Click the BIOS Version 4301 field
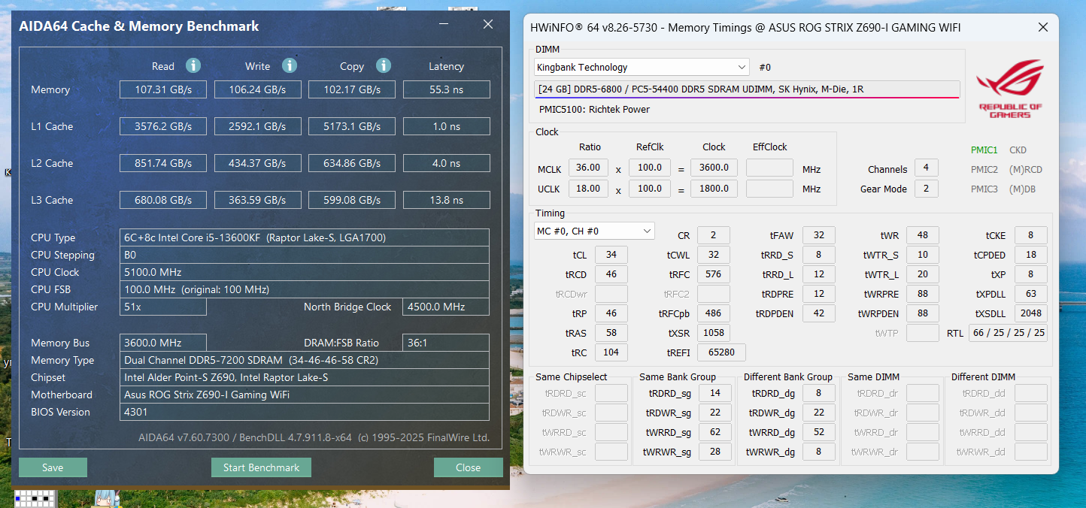Screen dimensions: 1086x508 pos(305,412)
